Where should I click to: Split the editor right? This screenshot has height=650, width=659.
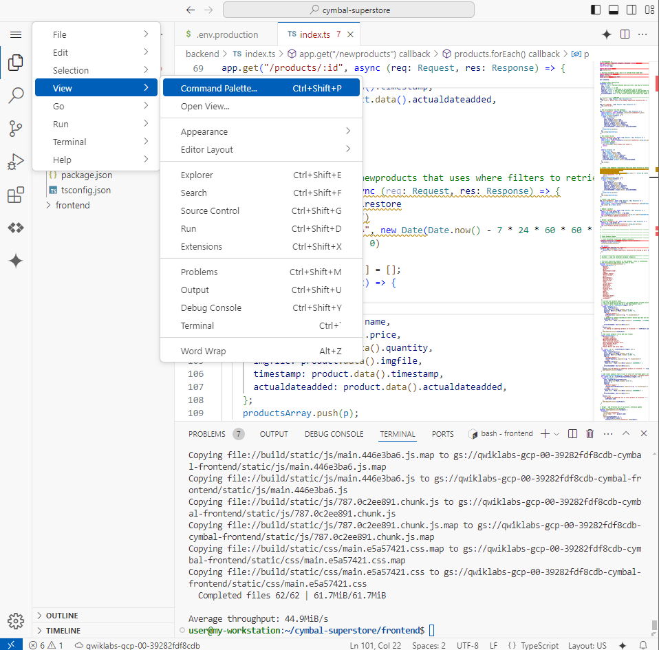(625, 34)
